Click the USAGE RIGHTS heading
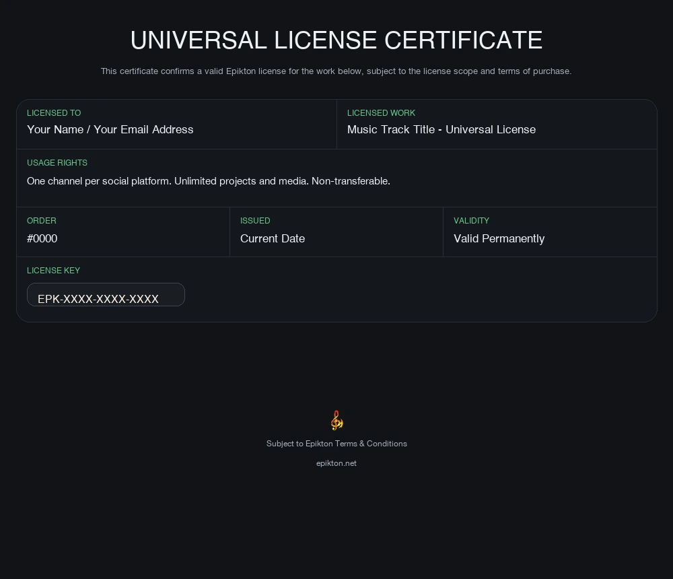The image size is (673, 579). 57,163
